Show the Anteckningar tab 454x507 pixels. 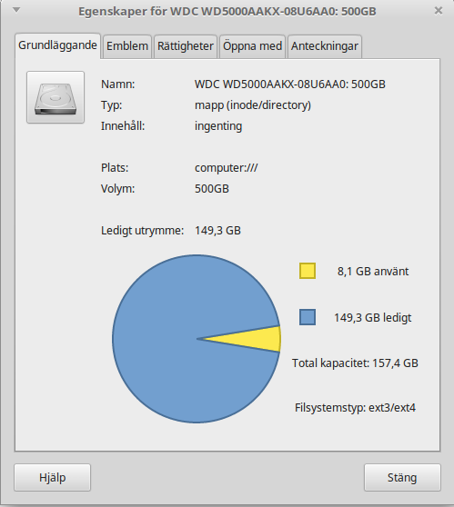click(x=325, y=46)
